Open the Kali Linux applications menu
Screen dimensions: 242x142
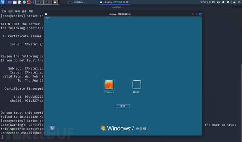2,2
